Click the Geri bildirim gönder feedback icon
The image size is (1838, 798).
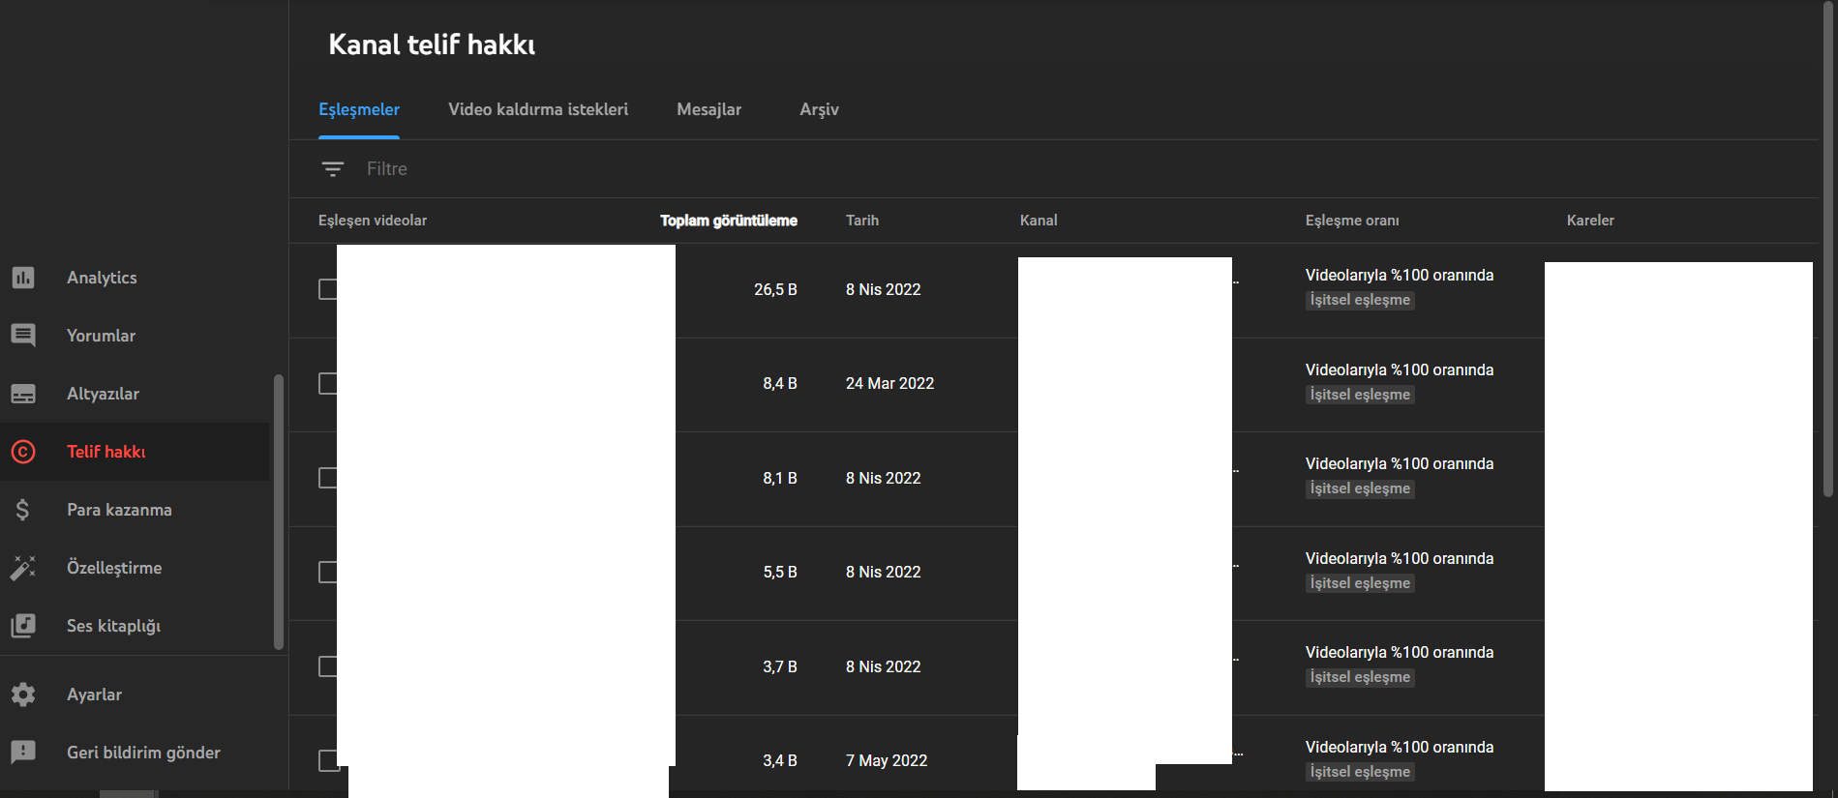(23, 753)
